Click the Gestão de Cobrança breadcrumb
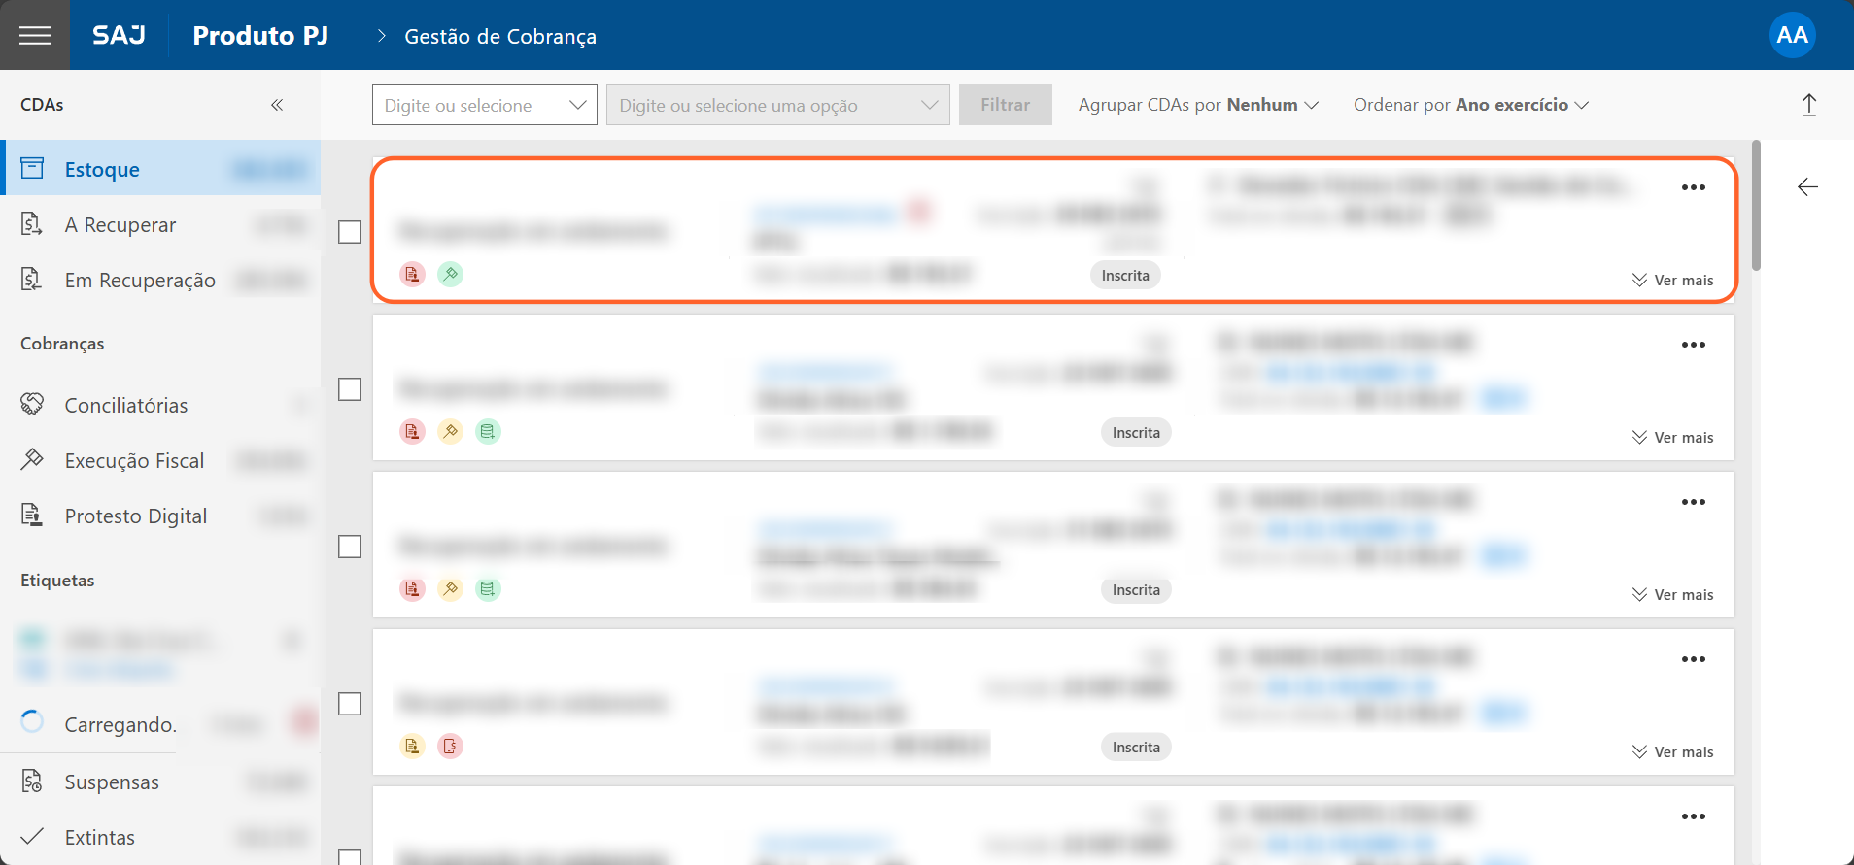The image size is (1854, 865). pos(500,37)
